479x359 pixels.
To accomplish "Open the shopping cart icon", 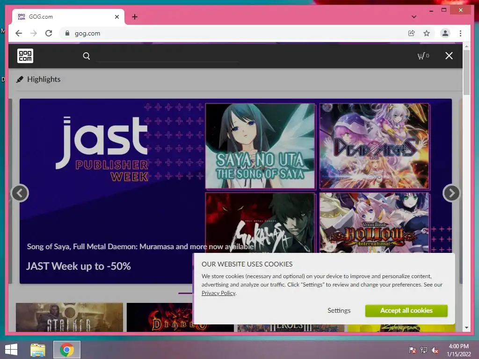I will tap(423, 56).
